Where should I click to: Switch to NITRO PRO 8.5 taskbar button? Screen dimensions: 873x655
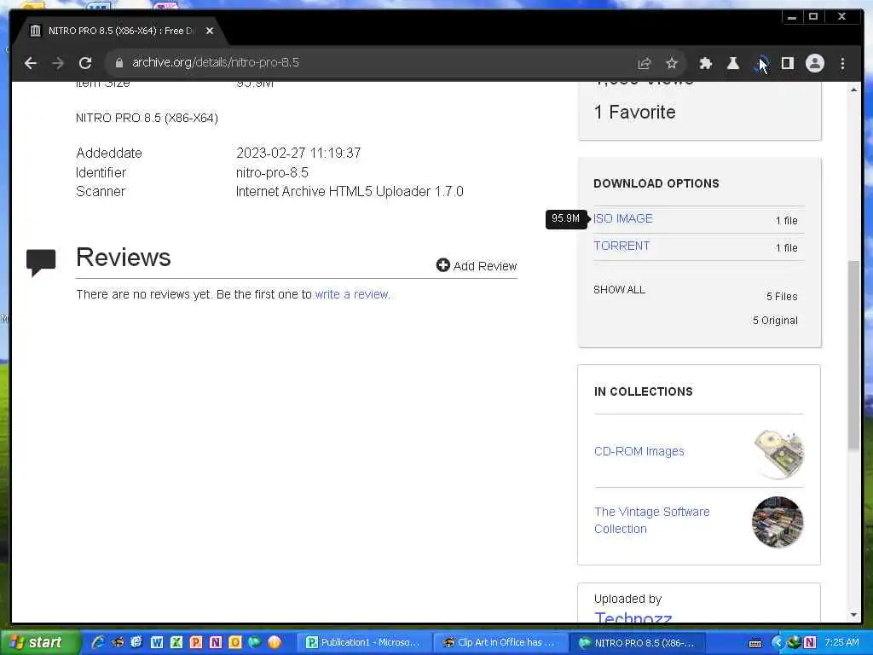pyautogui.click(x=638, y=642)
